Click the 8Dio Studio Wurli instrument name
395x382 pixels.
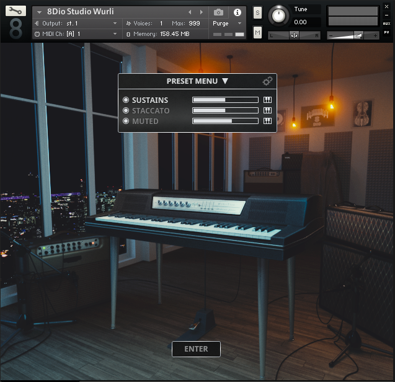(81, 12)
